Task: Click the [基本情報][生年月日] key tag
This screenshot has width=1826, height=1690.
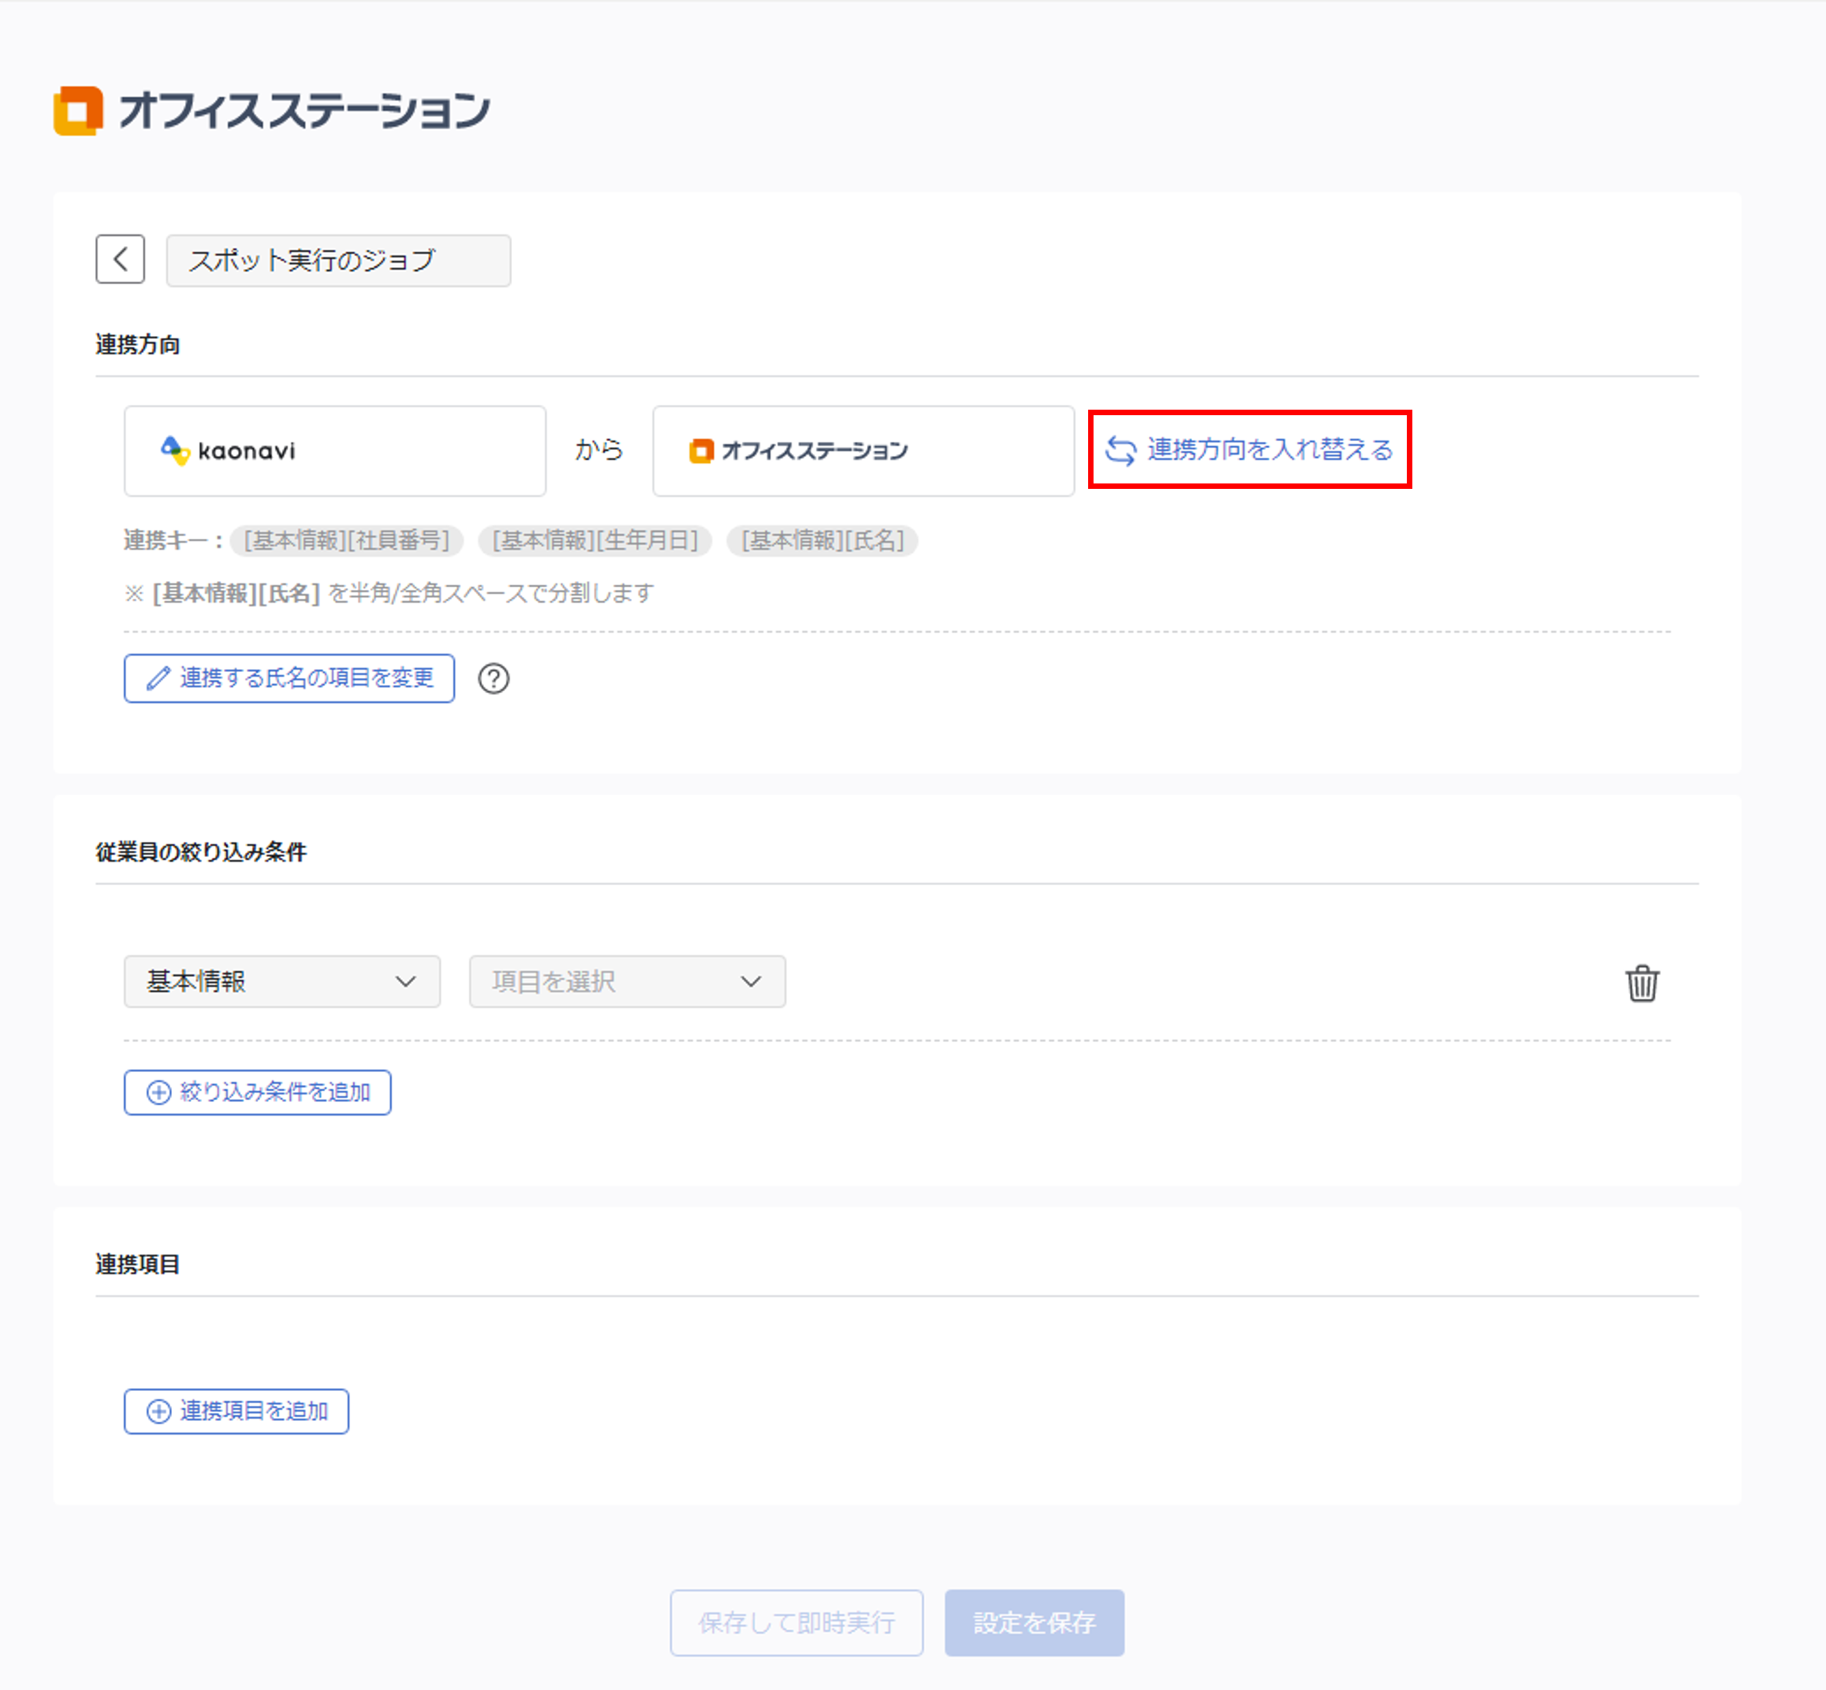Action: point(595,541)
